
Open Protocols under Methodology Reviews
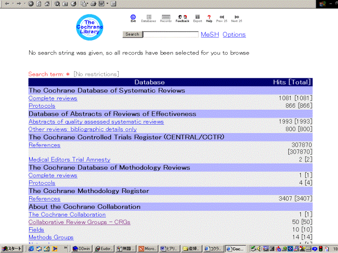42,183
